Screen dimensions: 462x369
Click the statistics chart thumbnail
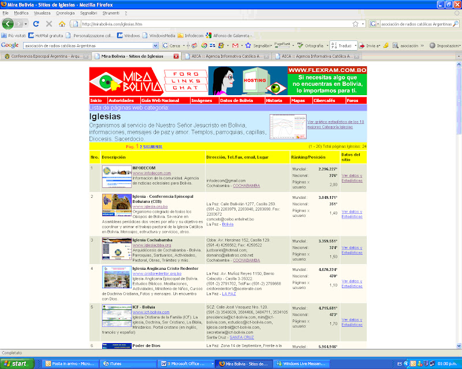coord(288,126)
